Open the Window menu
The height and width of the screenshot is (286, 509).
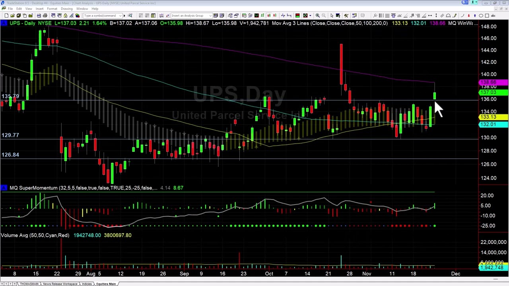(x=82, y=9)
